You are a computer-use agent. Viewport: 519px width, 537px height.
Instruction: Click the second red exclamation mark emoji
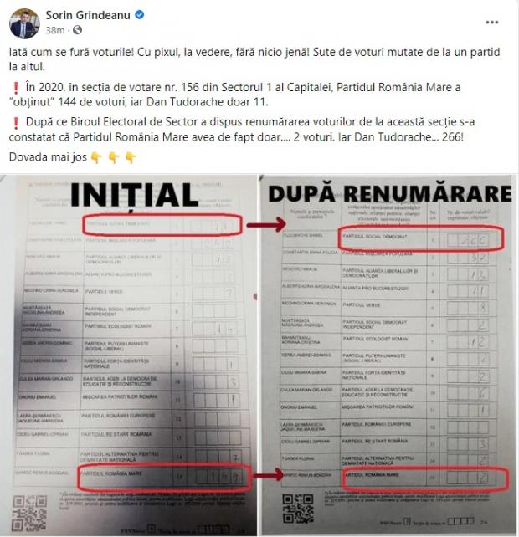(x=15, y=123)
